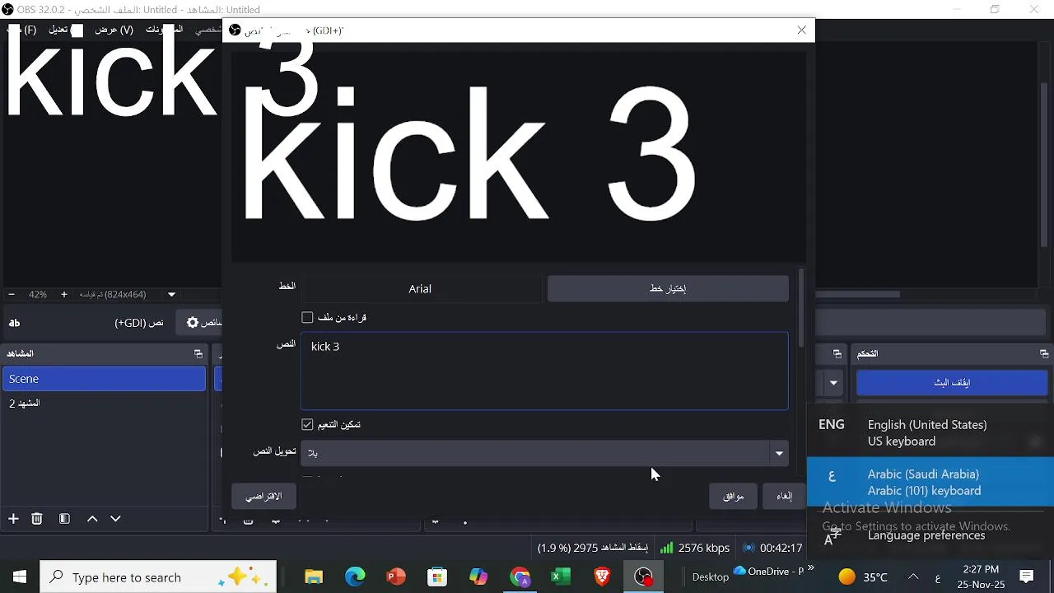Screen dimensions: 1054x593
Task: Toggle 'تمكين التنعيم' antialiasing checkbox
Action: coord(307,424)
